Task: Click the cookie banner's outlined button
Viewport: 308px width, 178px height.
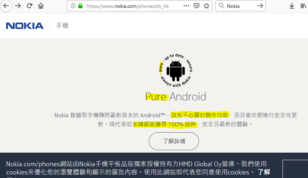Action: coord(295,169)
